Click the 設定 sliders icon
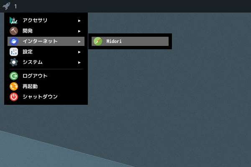The width and height of the screenshot is (251, 167). click(14, 52)
